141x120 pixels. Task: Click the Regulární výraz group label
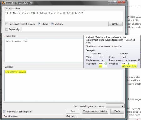(12, 8)
